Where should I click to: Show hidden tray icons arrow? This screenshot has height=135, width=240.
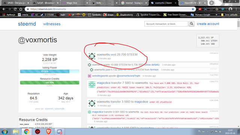pyautogui.click(x=208, y=132)
